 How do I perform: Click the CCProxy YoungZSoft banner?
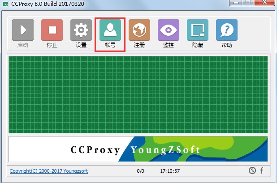(x=138, y=149)
